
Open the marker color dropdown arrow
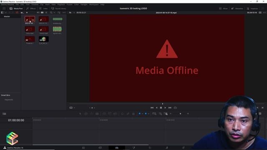pos(149,114)
